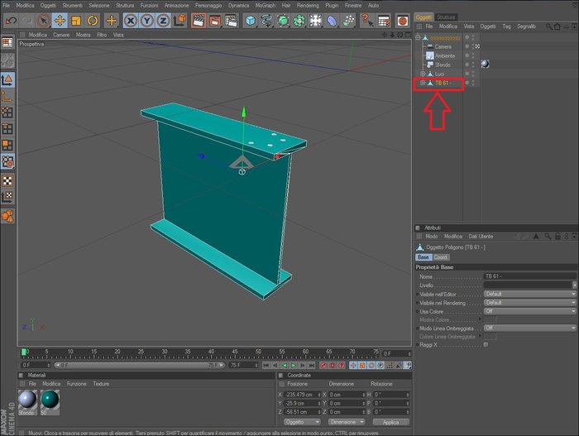The height and width of the screenshot is (436, 579).
Task: Select the Rotate tool icon
Action: click(93, 21)
